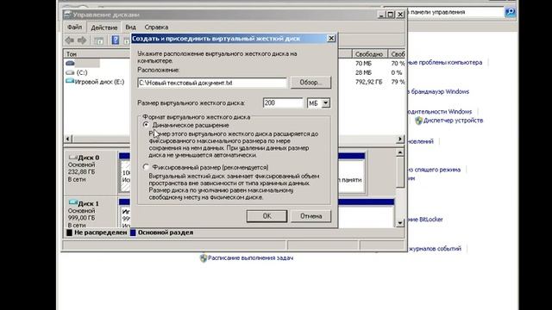Click the right arrow of horizontal scrollbar
552x310 pixels.
pos(399,139)
